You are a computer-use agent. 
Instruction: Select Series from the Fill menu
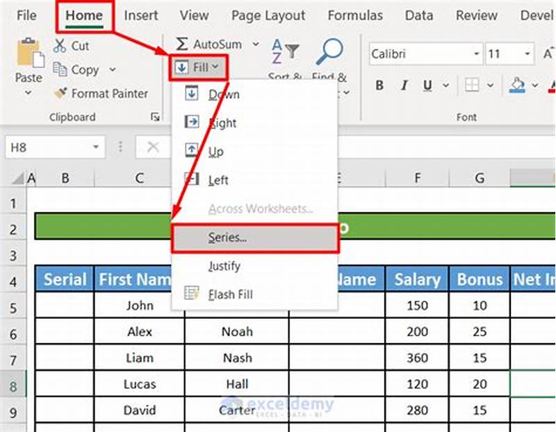pyautogui.click(x=227, y=238)
